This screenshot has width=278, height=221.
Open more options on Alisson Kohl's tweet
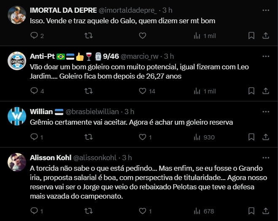265,158
